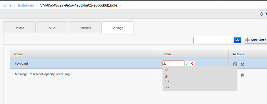Go to Home breadcrumb link
The width and height of the screenshot is (267, 104).
pyautogui.click(x=7, y=5)
